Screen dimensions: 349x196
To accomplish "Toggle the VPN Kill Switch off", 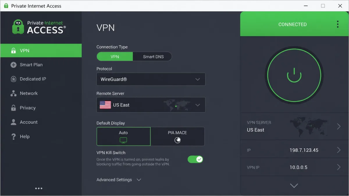I will click(x=195, y=159).
